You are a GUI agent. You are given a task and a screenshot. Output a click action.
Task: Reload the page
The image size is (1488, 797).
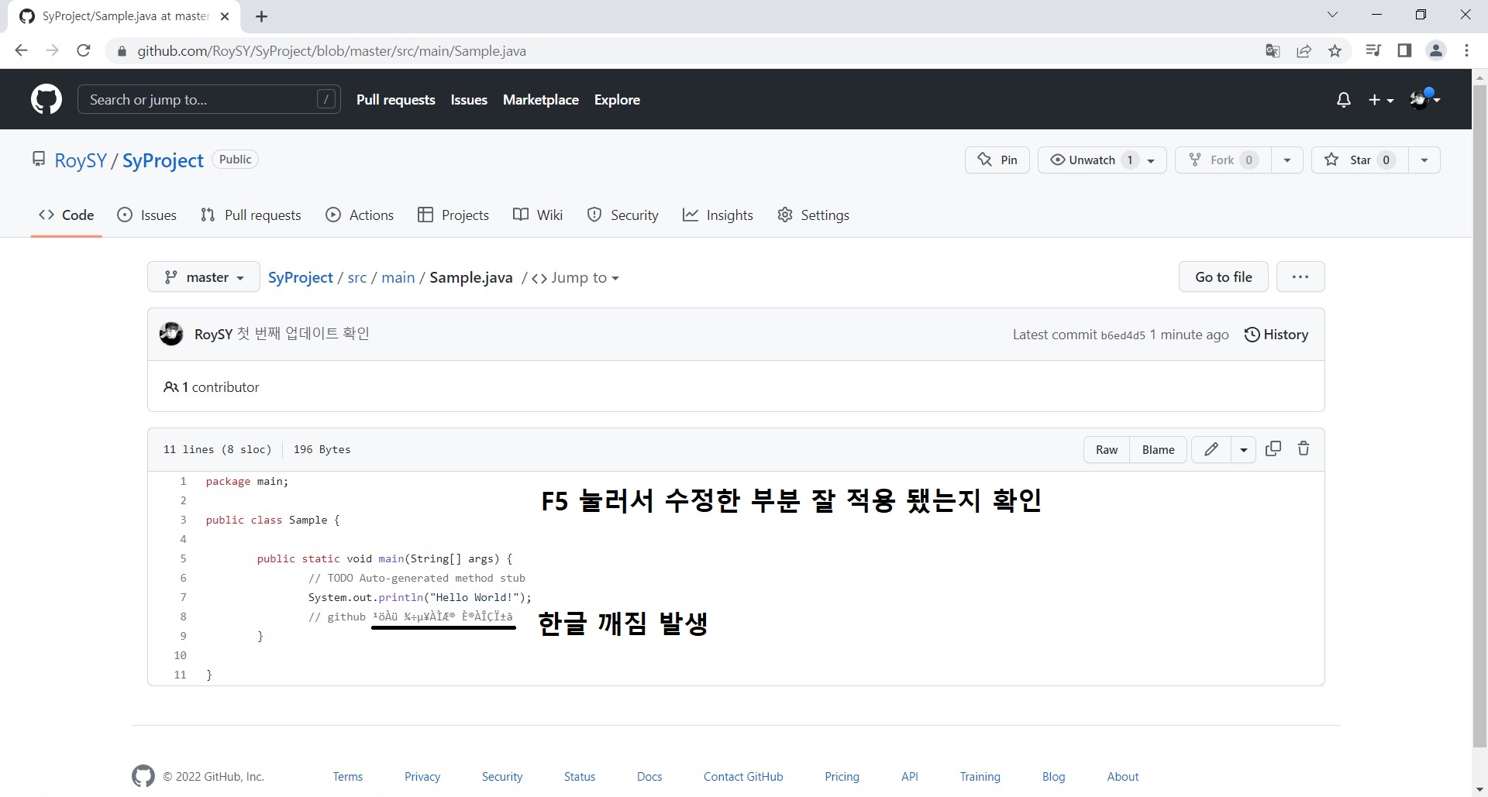84,51
